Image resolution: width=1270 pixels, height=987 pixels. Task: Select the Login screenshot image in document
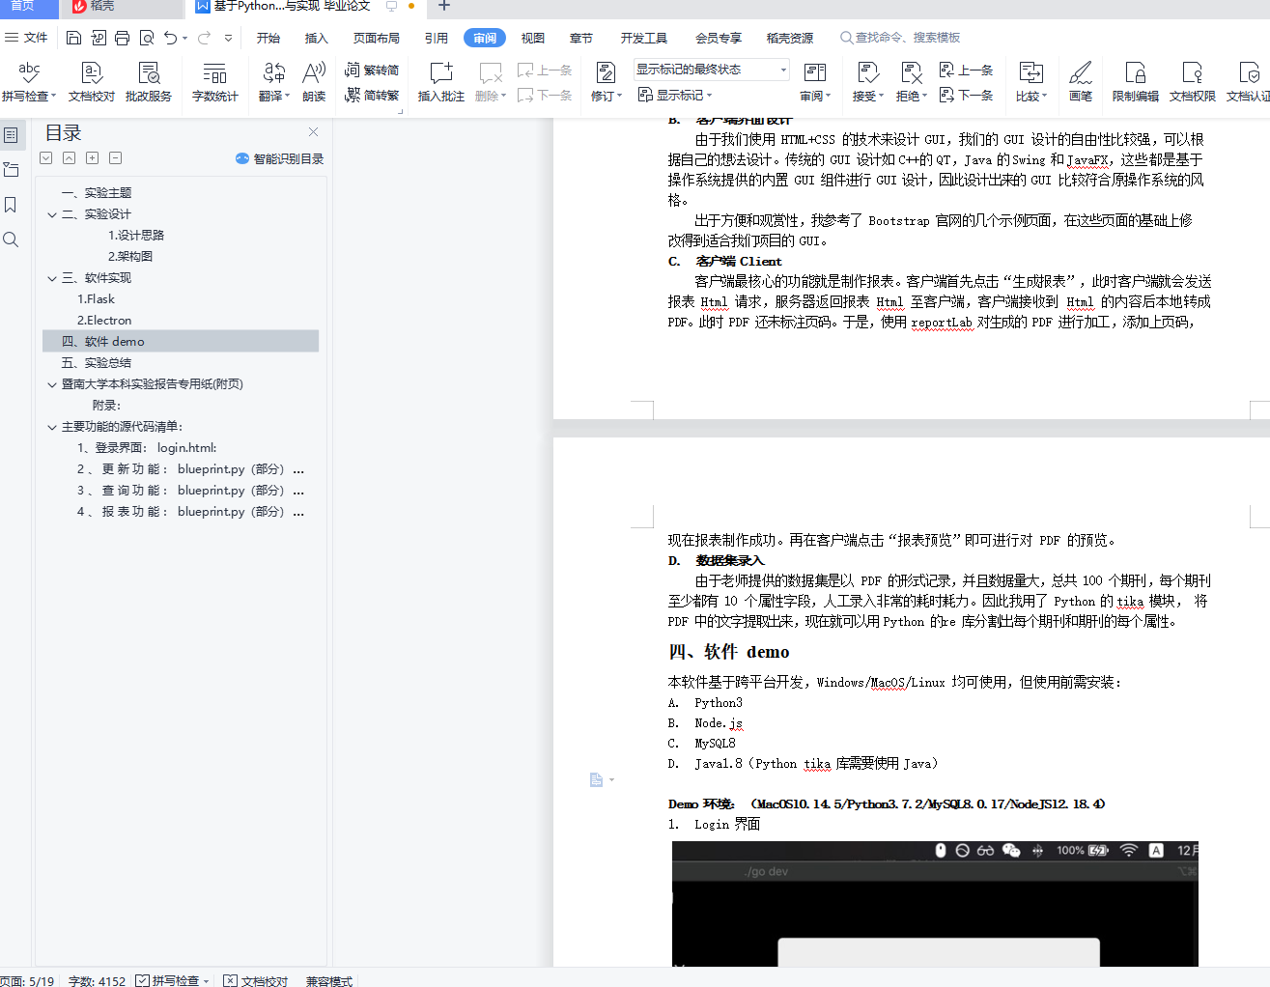tap(935, 904)
